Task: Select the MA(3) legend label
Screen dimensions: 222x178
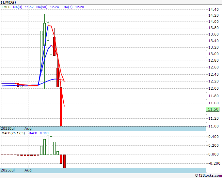Action: click(x=18, y=7)
